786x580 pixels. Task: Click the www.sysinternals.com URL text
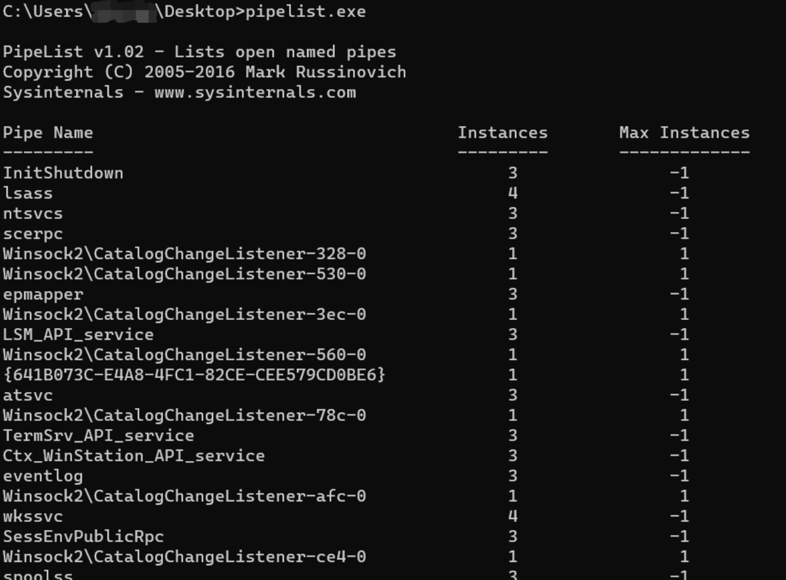255,92
